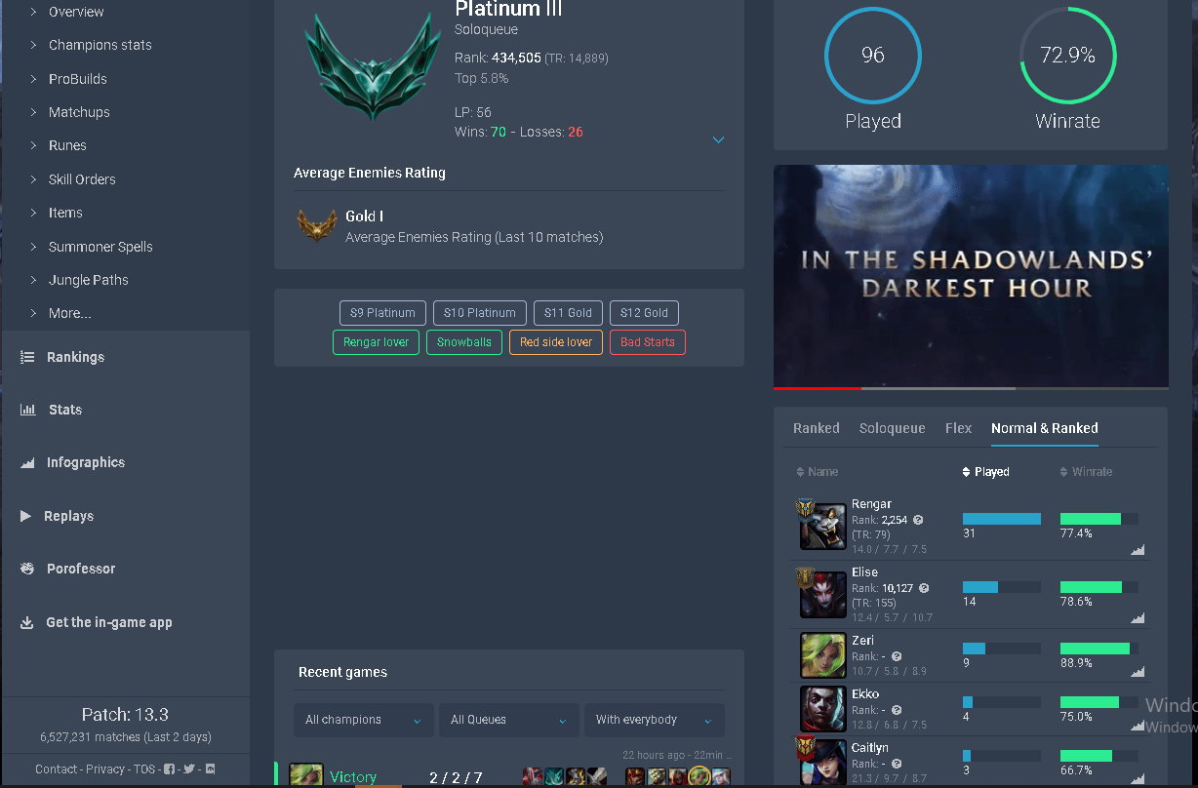Screen dimensions: 1198x788
Task: Click the Zeri icon in the Victory game
Action: [306, 776]
